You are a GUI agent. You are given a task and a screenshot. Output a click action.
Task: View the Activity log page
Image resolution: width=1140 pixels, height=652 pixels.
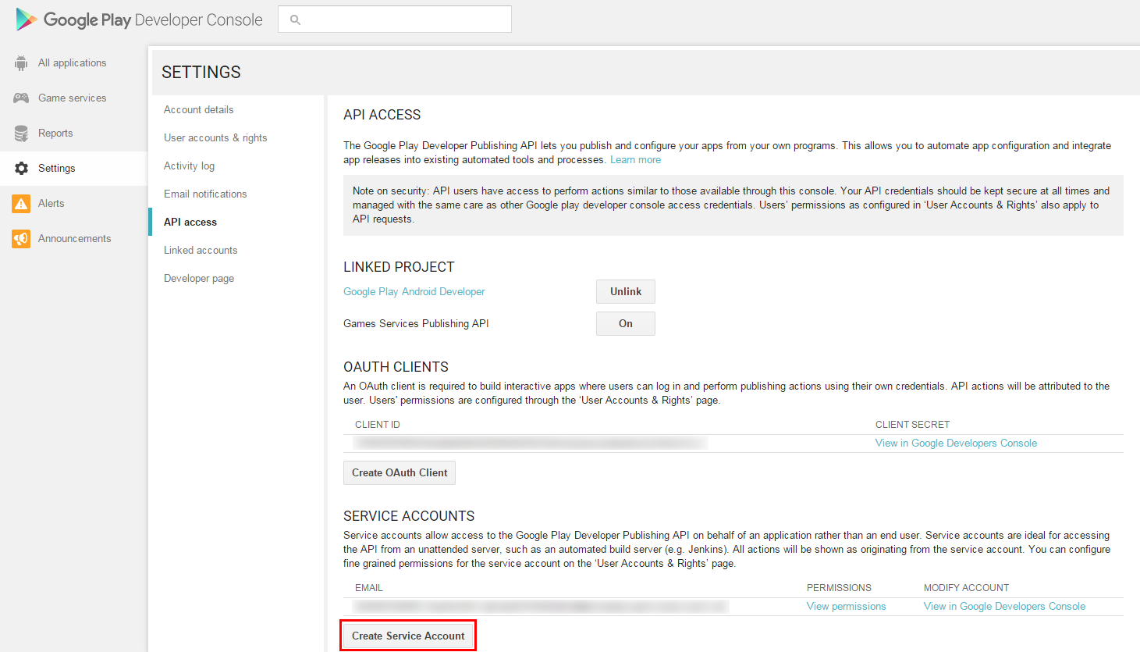click(x=189, y=166)
